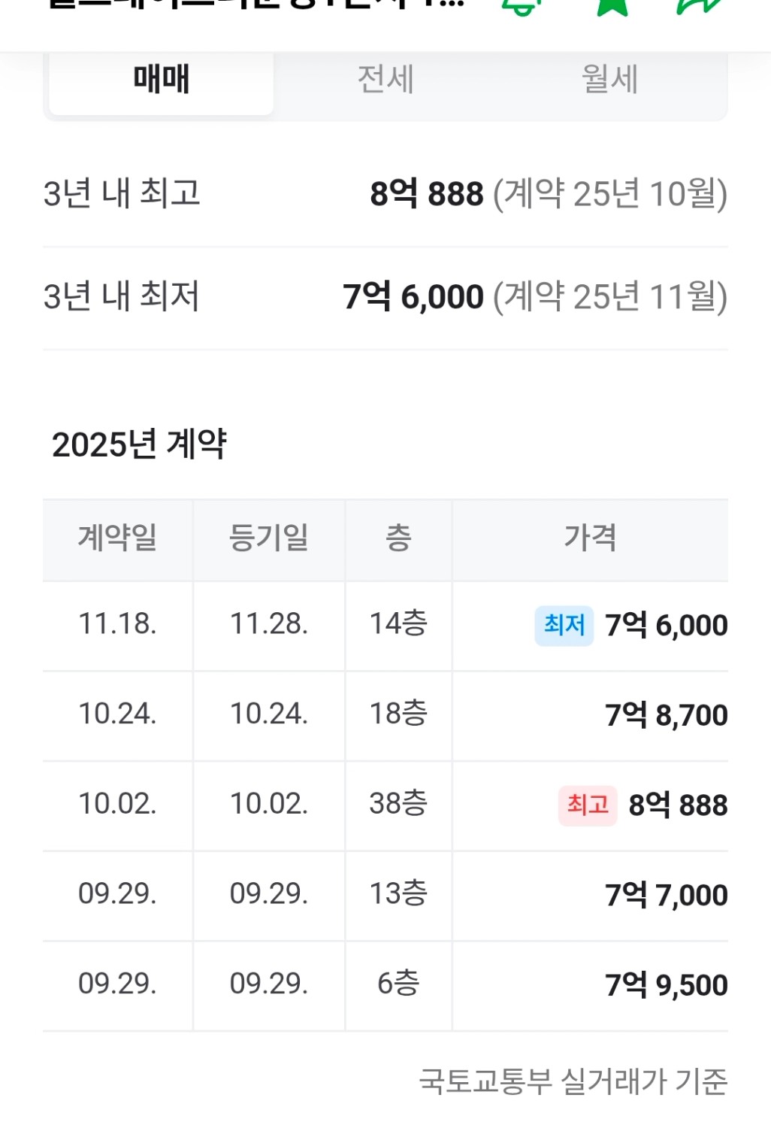Screen dimensions: 771x1125
Task: Click the 계약일 column header
Action: point(118,538)
